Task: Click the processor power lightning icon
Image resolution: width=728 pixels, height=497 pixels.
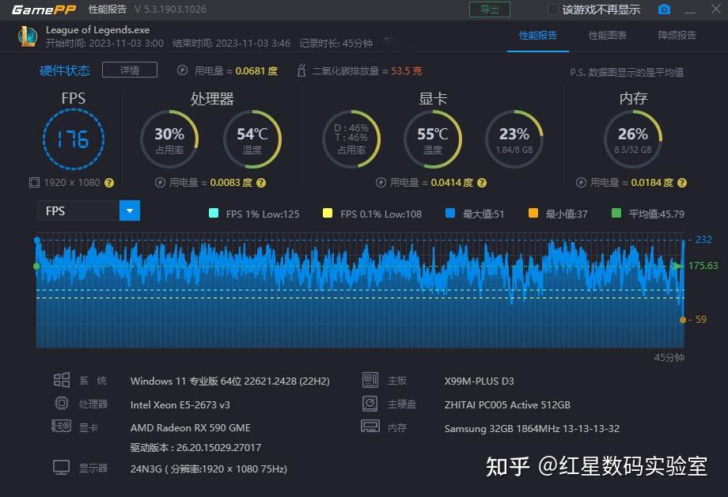Action: pos(160,183)
